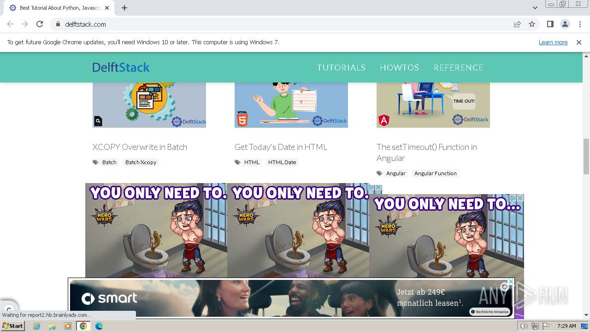Screen dimensions: 590x332
Task: Open the side panel icon
Action: 550,24
